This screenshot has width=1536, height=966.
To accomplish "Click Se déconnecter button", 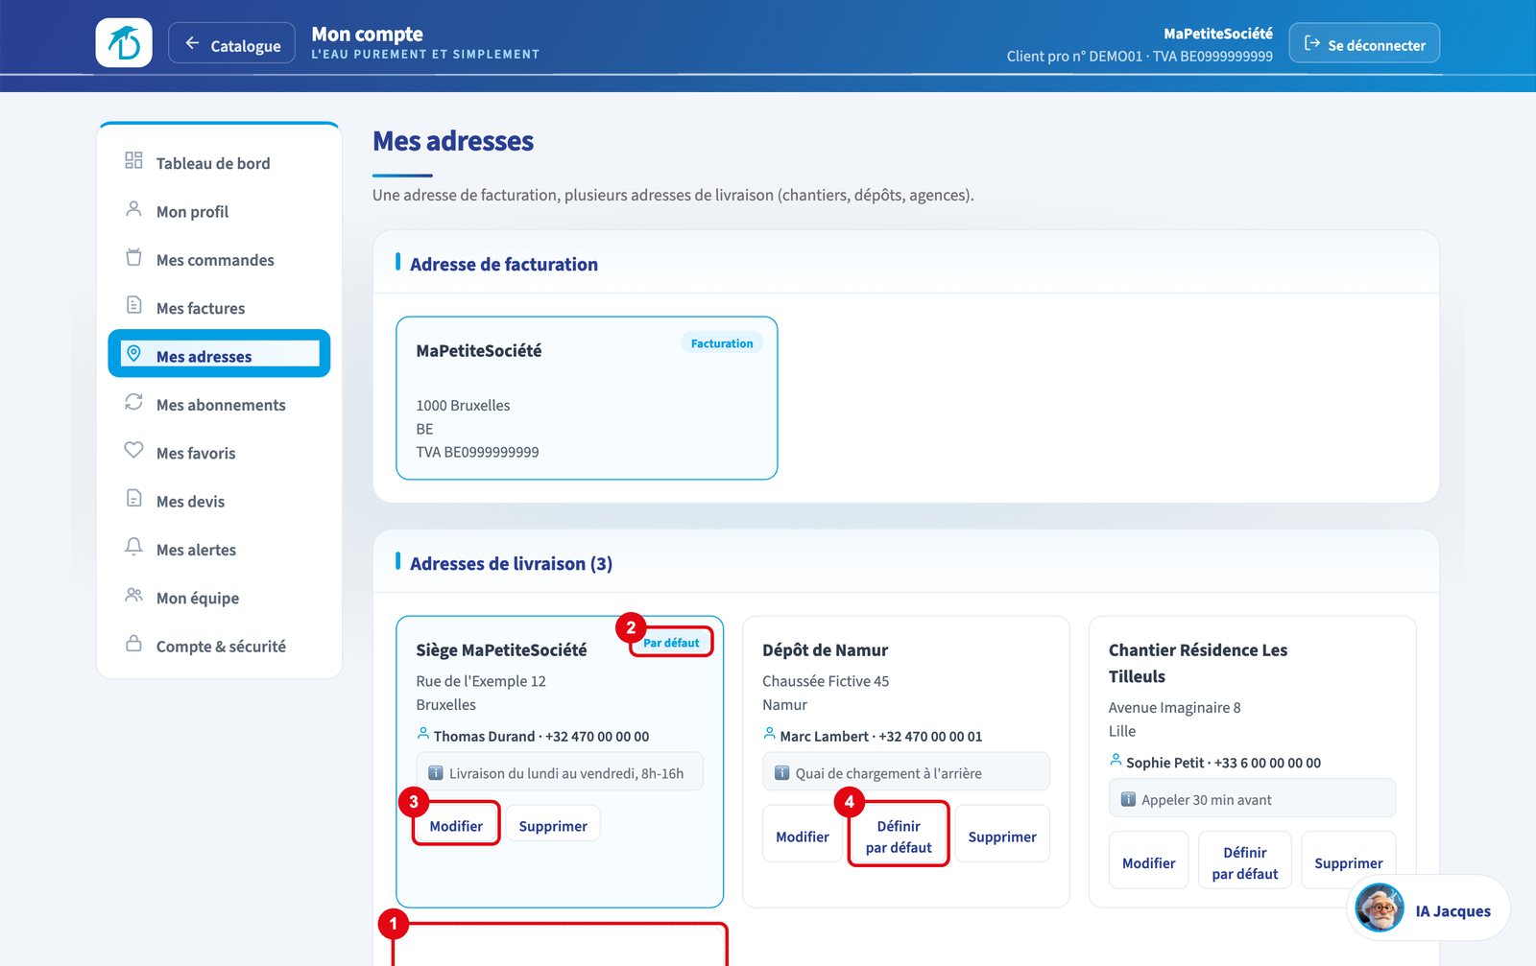I will [1364, 43].
